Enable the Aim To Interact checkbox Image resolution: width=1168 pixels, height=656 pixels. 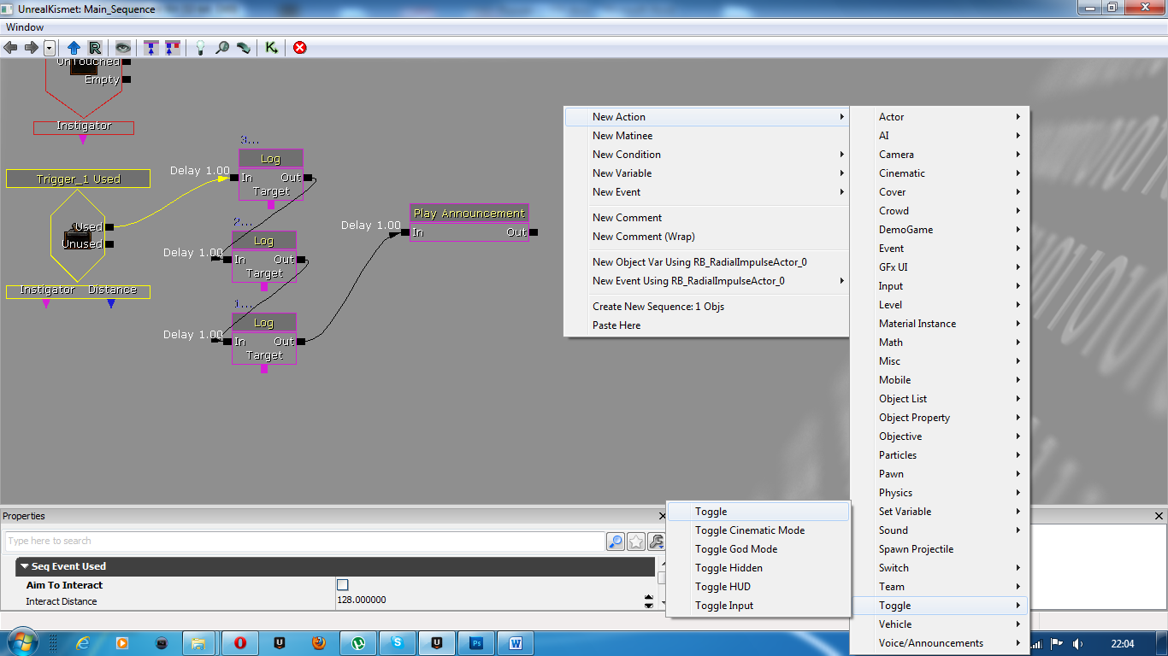343,585
